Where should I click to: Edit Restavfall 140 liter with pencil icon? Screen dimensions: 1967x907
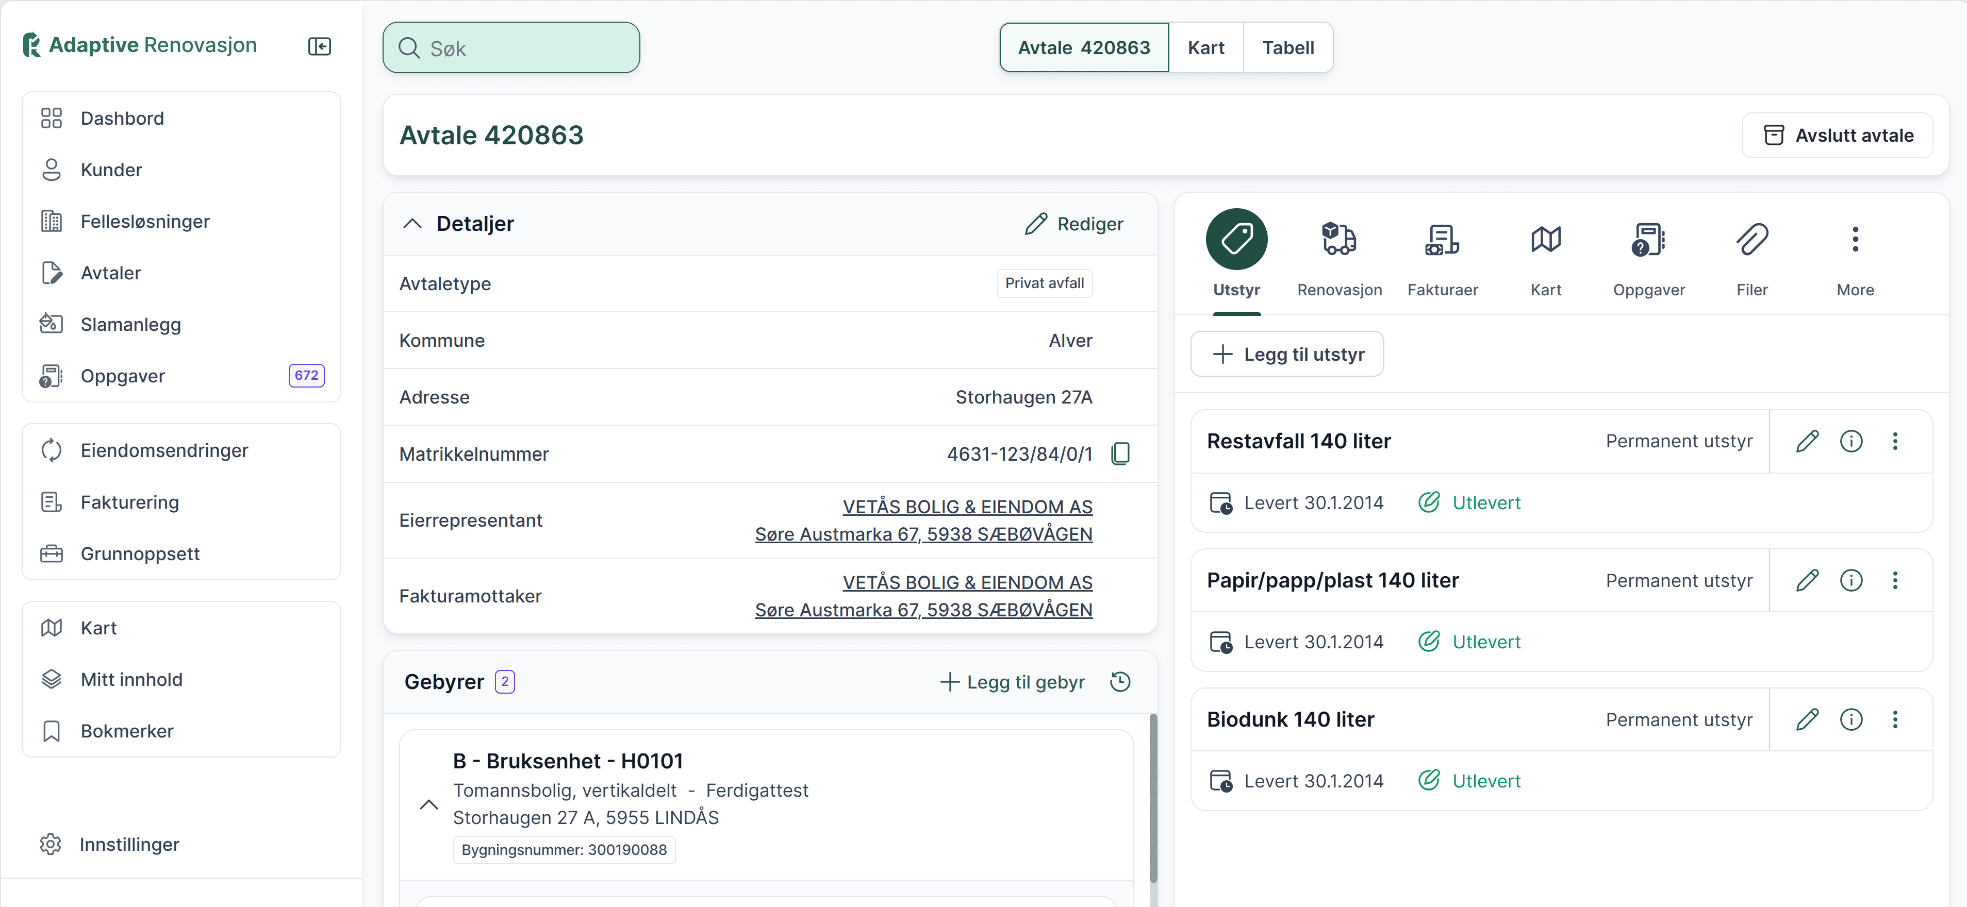click(1807, 441)
